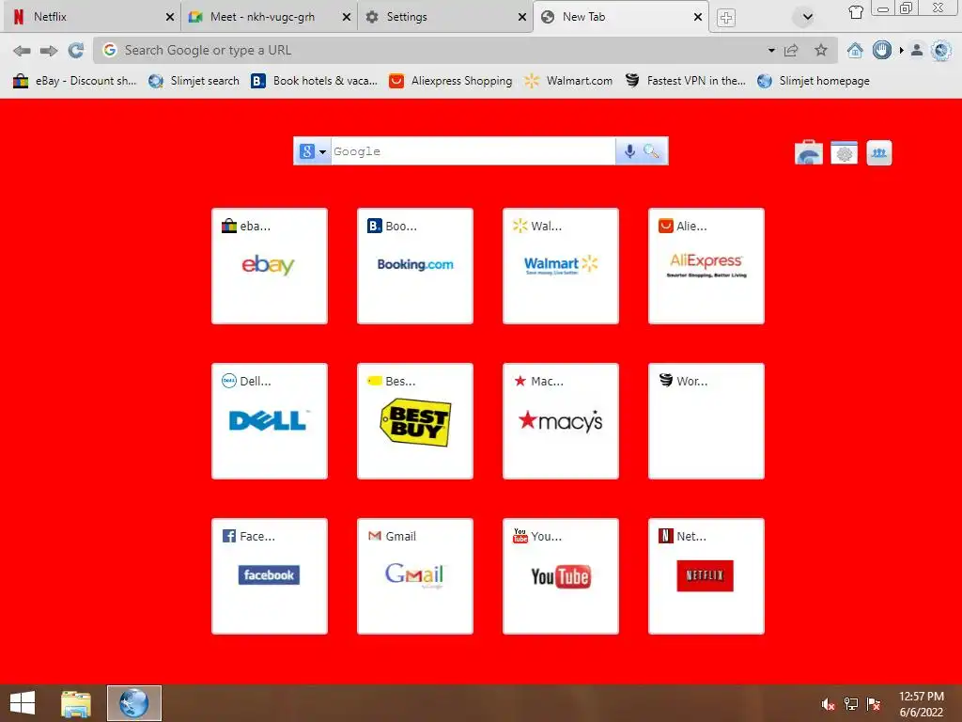Open the Booking.com speed dial tile
Viewport: 962px width, 722px height.
414,266
